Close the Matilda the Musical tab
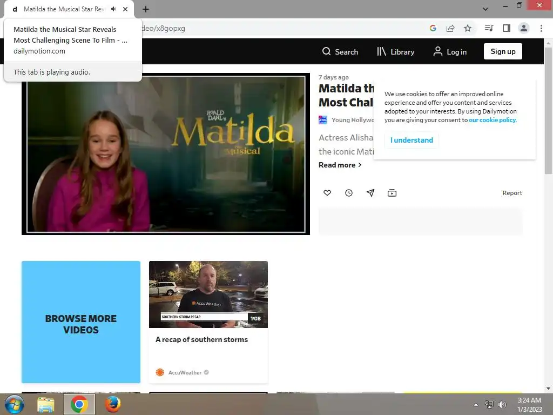The image size is (553, 415). click(125, 9)
